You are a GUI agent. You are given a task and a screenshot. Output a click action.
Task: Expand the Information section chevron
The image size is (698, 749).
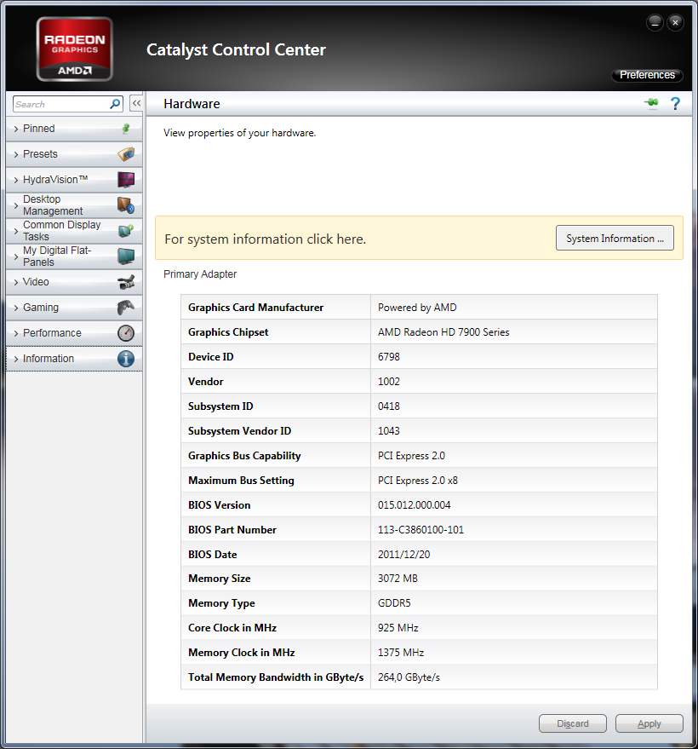point(16,359)
